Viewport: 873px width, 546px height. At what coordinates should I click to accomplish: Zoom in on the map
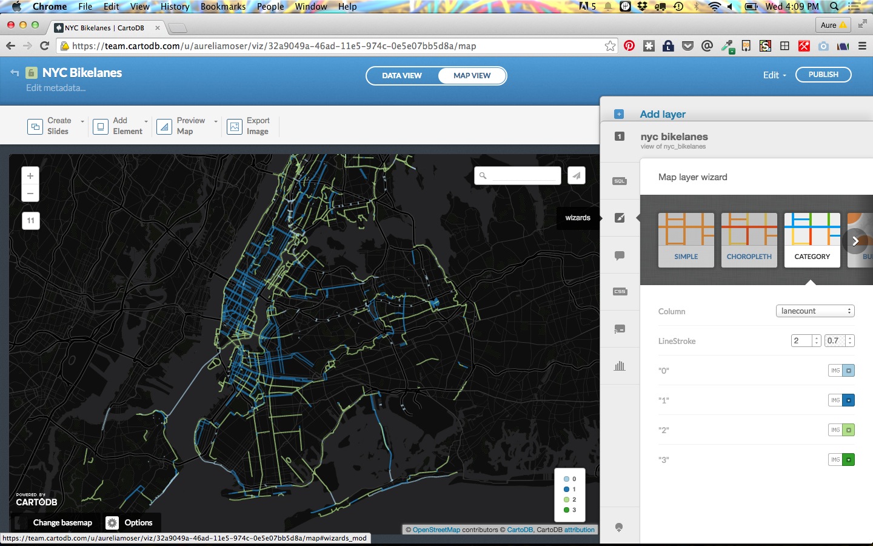(x=30, y=176)
